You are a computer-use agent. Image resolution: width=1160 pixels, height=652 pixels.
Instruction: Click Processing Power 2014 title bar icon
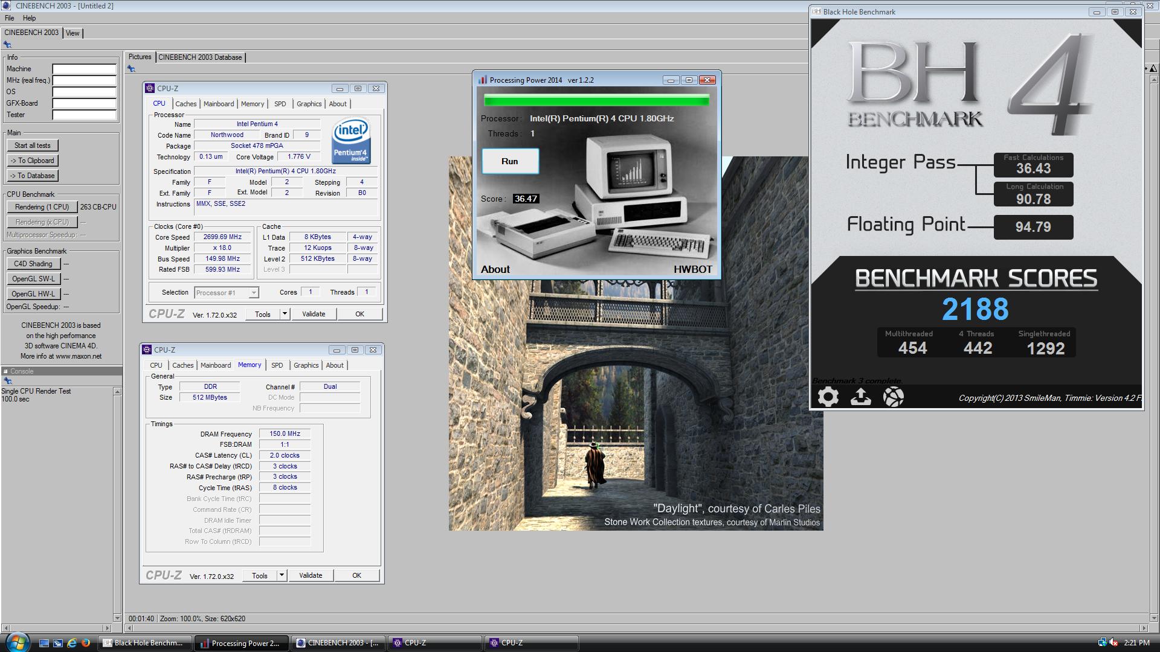tap(482, 80)
